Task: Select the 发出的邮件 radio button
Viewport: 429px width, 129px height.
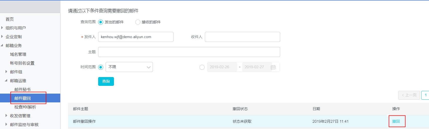Action: click(x=101, y=22)
